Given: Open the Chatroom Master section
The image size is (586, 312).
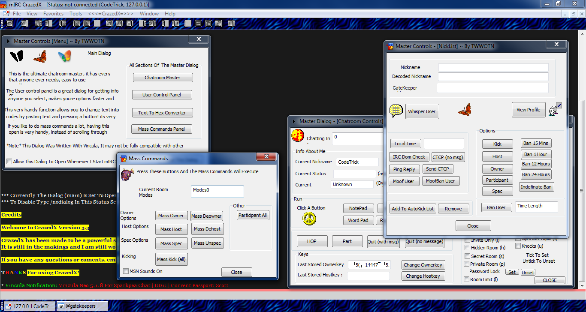Looking at the screenshot, I should click(x=163, y=78).
